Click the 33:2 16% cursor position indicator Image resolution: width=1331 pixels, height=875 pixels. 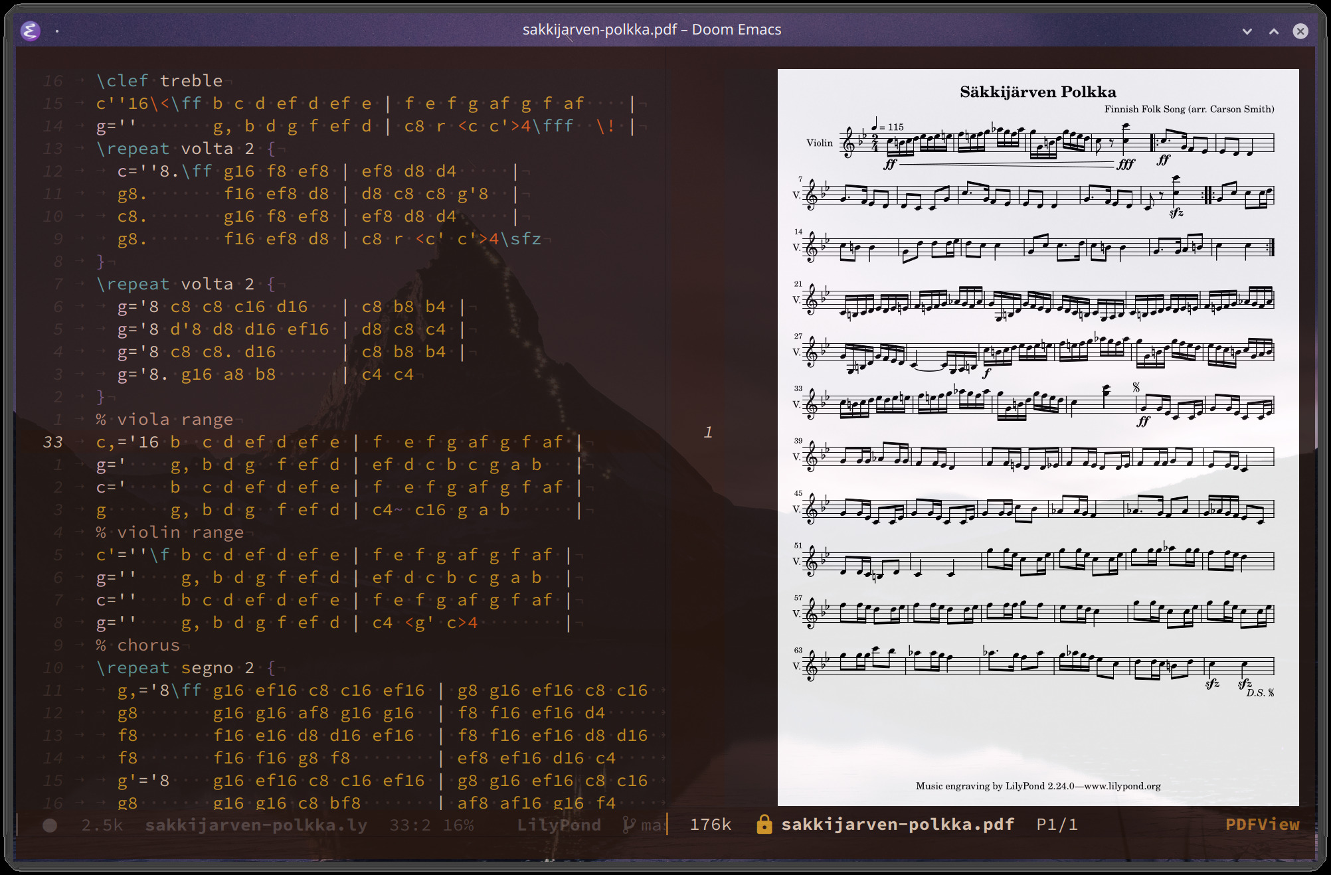click(432, 825)
